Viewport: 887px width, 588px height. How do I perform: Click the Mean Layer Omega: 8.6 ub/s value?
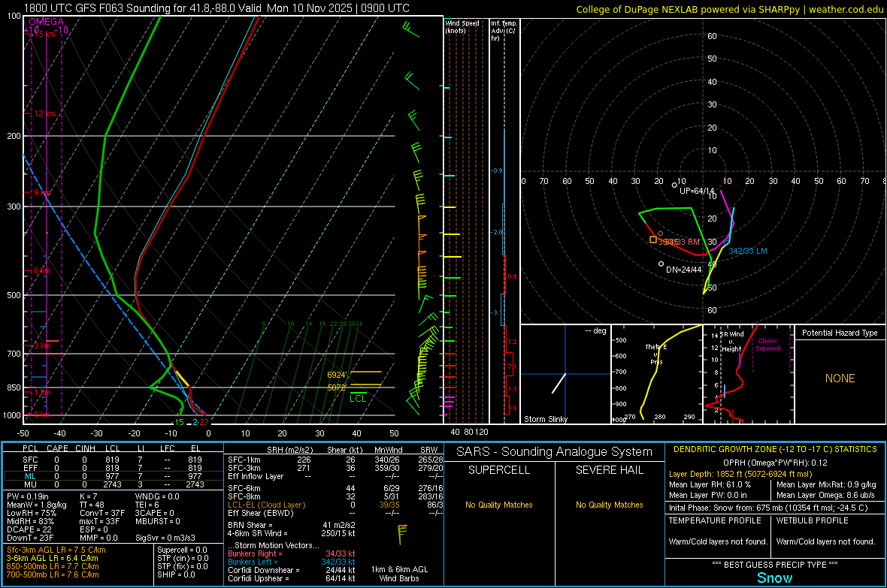tap(825, 495)
